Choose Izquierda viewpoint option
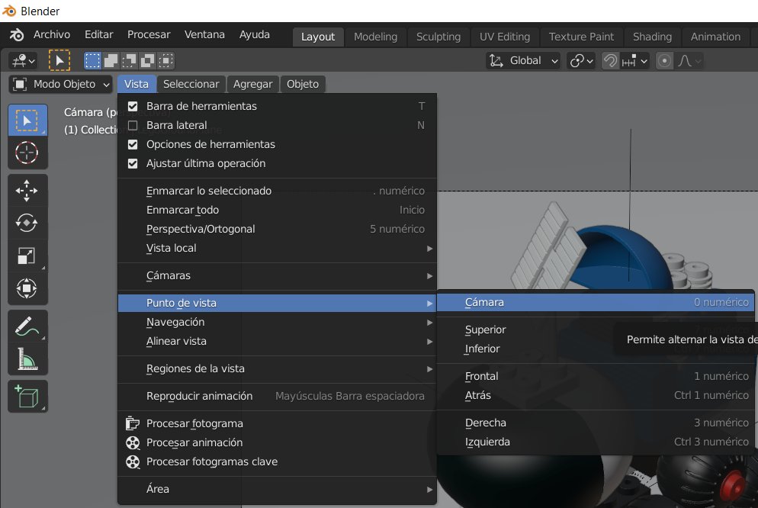The height and width of the screenshot is (508, 758). pyautogui.click(x=596, y=442)
